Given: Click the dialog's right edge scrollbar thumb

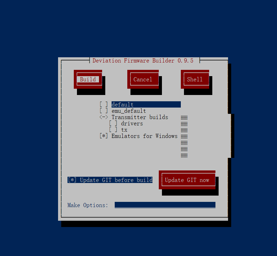Looking at the screenshot, I should click(x=231, y=136).
